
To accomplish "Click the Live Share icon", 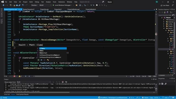I will pyautogui.click(x=161, y=5).
